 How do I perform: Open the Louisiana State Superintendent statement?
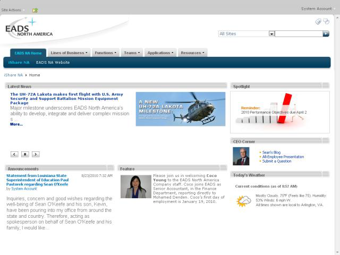point(38,180)
